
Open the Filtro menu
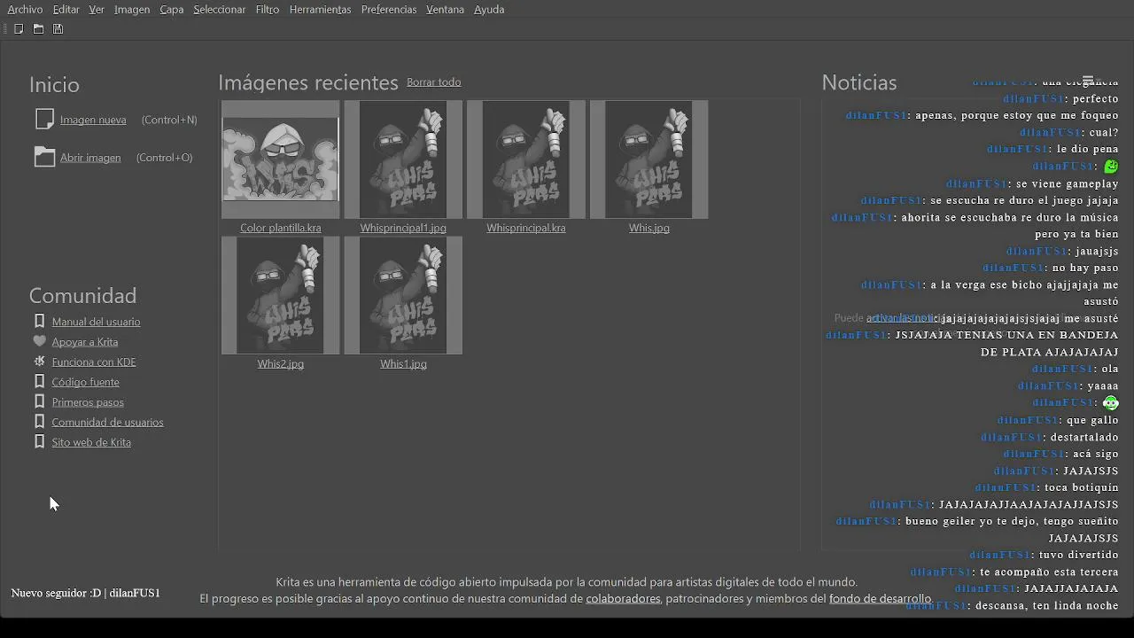(x=267, y=9)
